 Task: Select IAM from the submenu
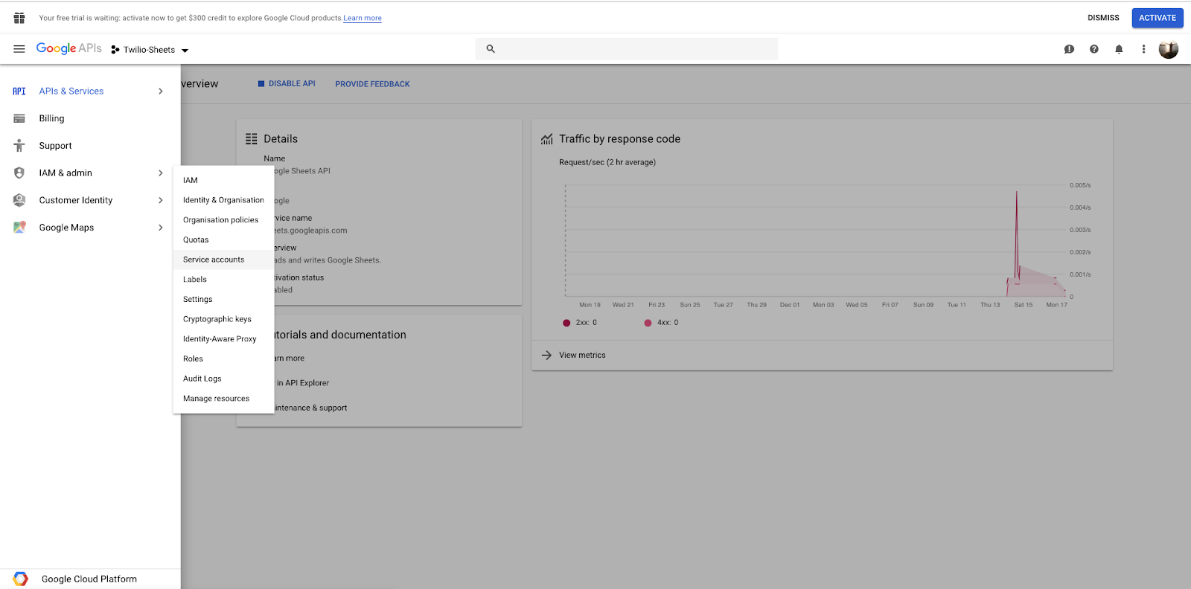pos(223,180)
